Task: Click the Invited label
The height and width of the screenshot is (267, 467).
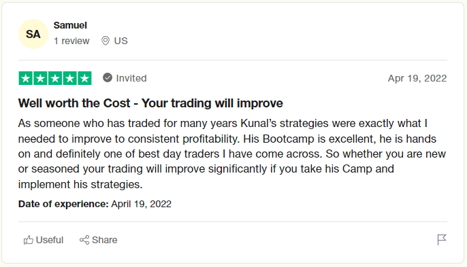Action: click(131, 78)
